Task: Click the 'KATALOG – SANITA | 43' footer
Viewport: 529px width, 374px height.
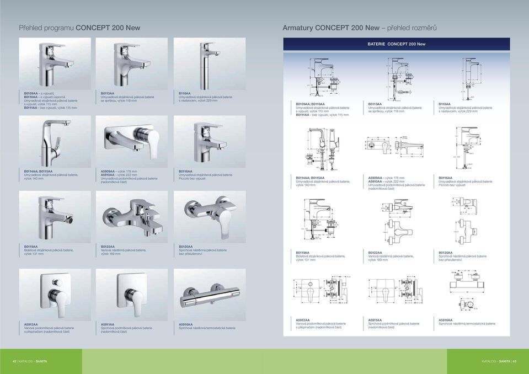Action: pyautogui.click(x=499, y=361)
